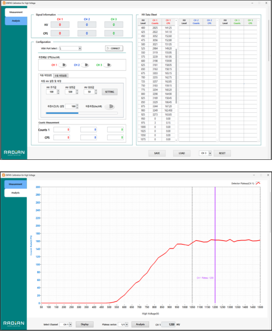Click the CH 2 Counts column header
272x331 pixels.
(x=196, y=22)
